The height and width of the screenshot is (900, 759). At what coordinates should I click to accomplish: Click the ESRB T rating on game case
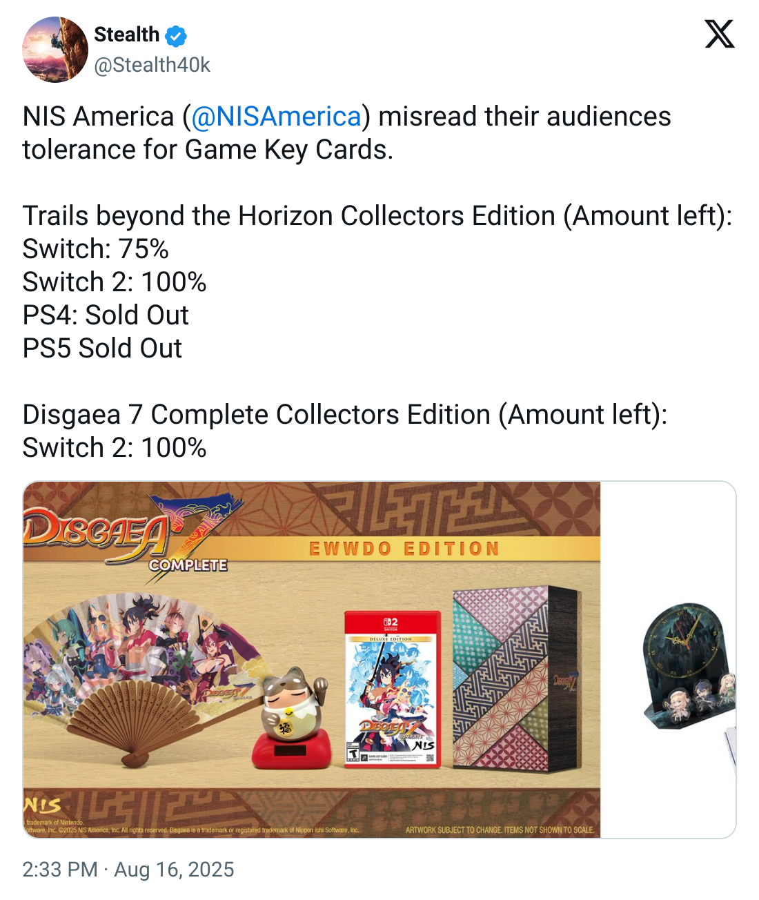[353, 754]
